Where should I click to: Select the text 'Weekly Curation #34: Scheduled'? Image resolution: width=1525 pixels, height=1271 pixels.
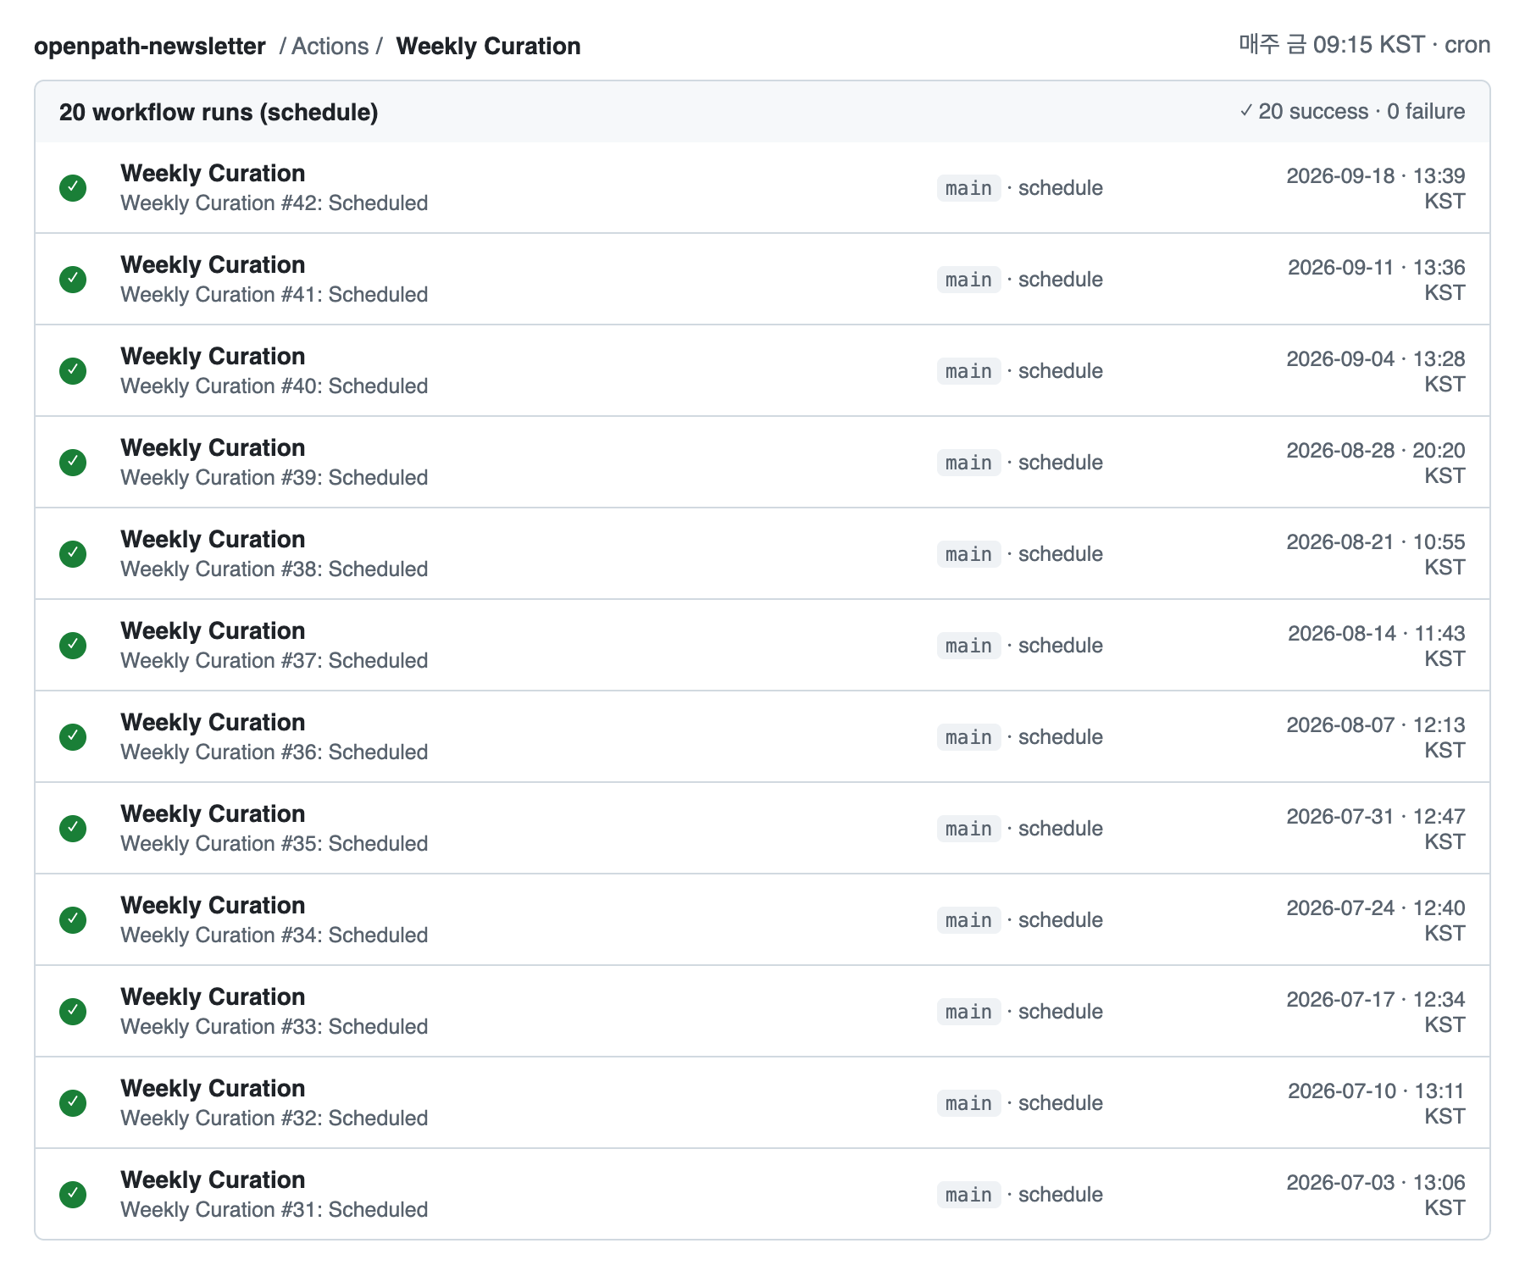[x=274, y=935]
